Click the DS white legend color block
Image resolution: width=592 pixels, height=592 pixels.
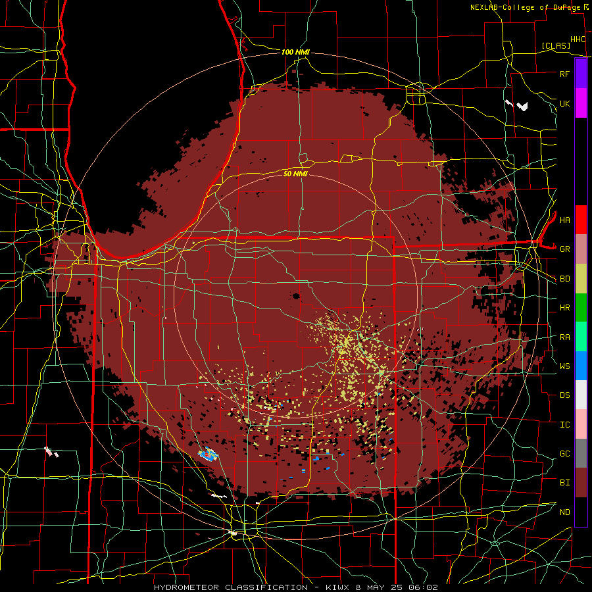(581, 395)
